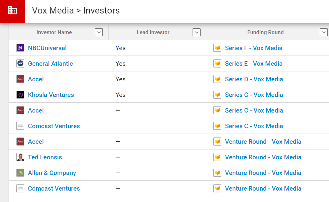Open the Khosla Ventures investor link

point(51,95)
